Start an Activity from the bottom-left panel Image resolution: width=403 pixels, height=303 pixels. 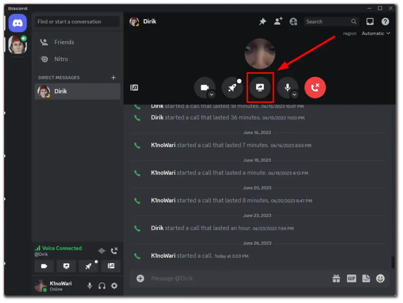[89, 266]
